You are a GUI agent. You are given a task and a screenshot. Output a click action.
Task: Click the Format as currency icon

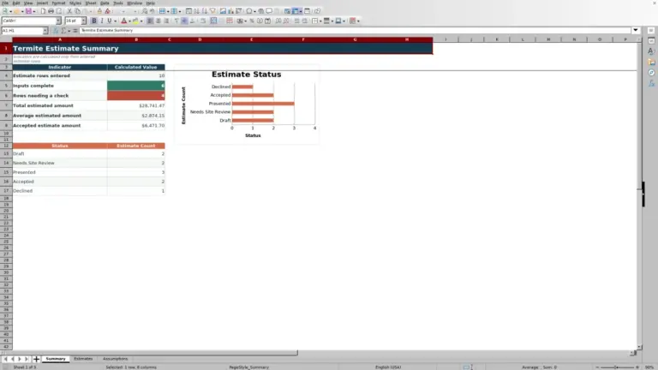click(x=240, y=21)
